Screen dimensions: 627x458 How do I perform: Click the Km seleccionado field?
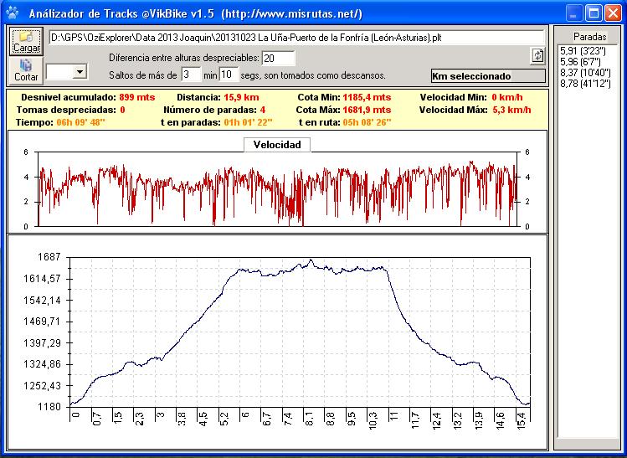[x=488, y=76]
